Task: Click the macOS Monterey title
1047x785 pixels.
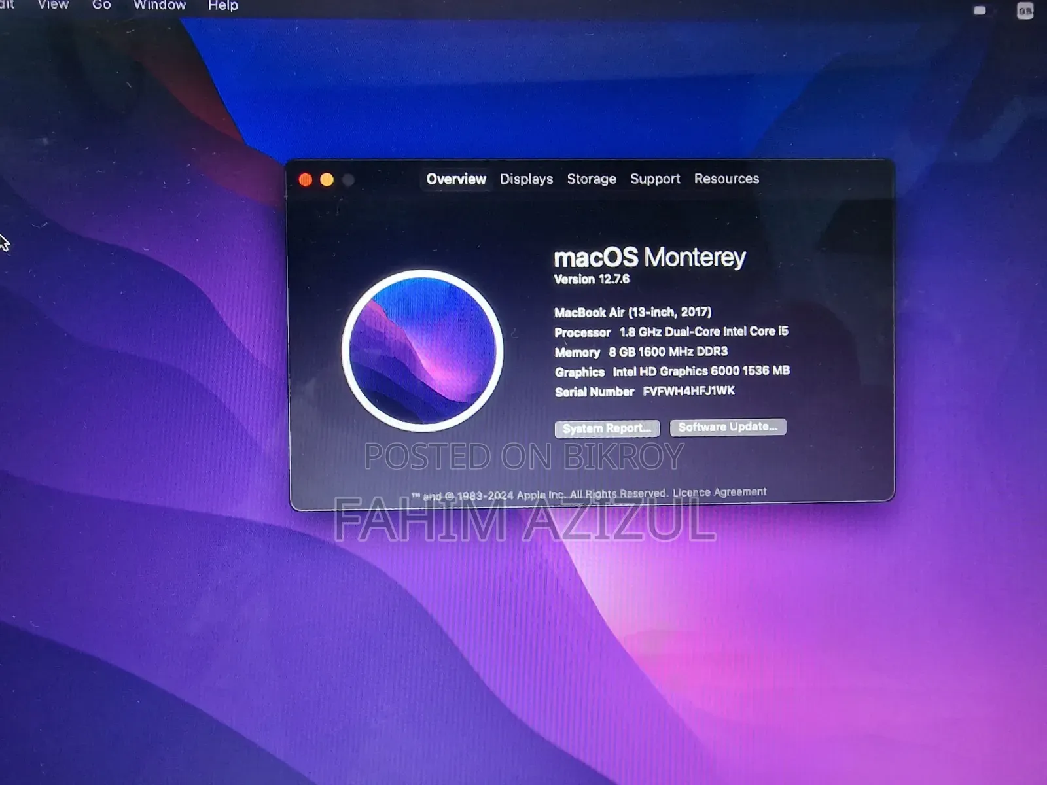Action: [650, 257]
